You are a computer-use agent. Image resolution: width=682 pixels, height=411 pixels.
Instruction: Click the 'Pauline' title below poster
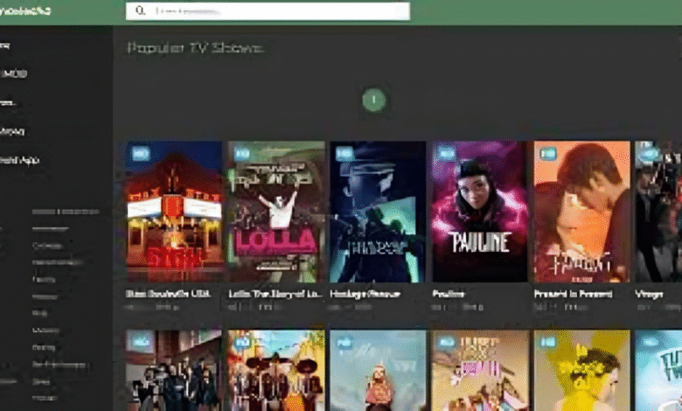[x=449, y=294]
